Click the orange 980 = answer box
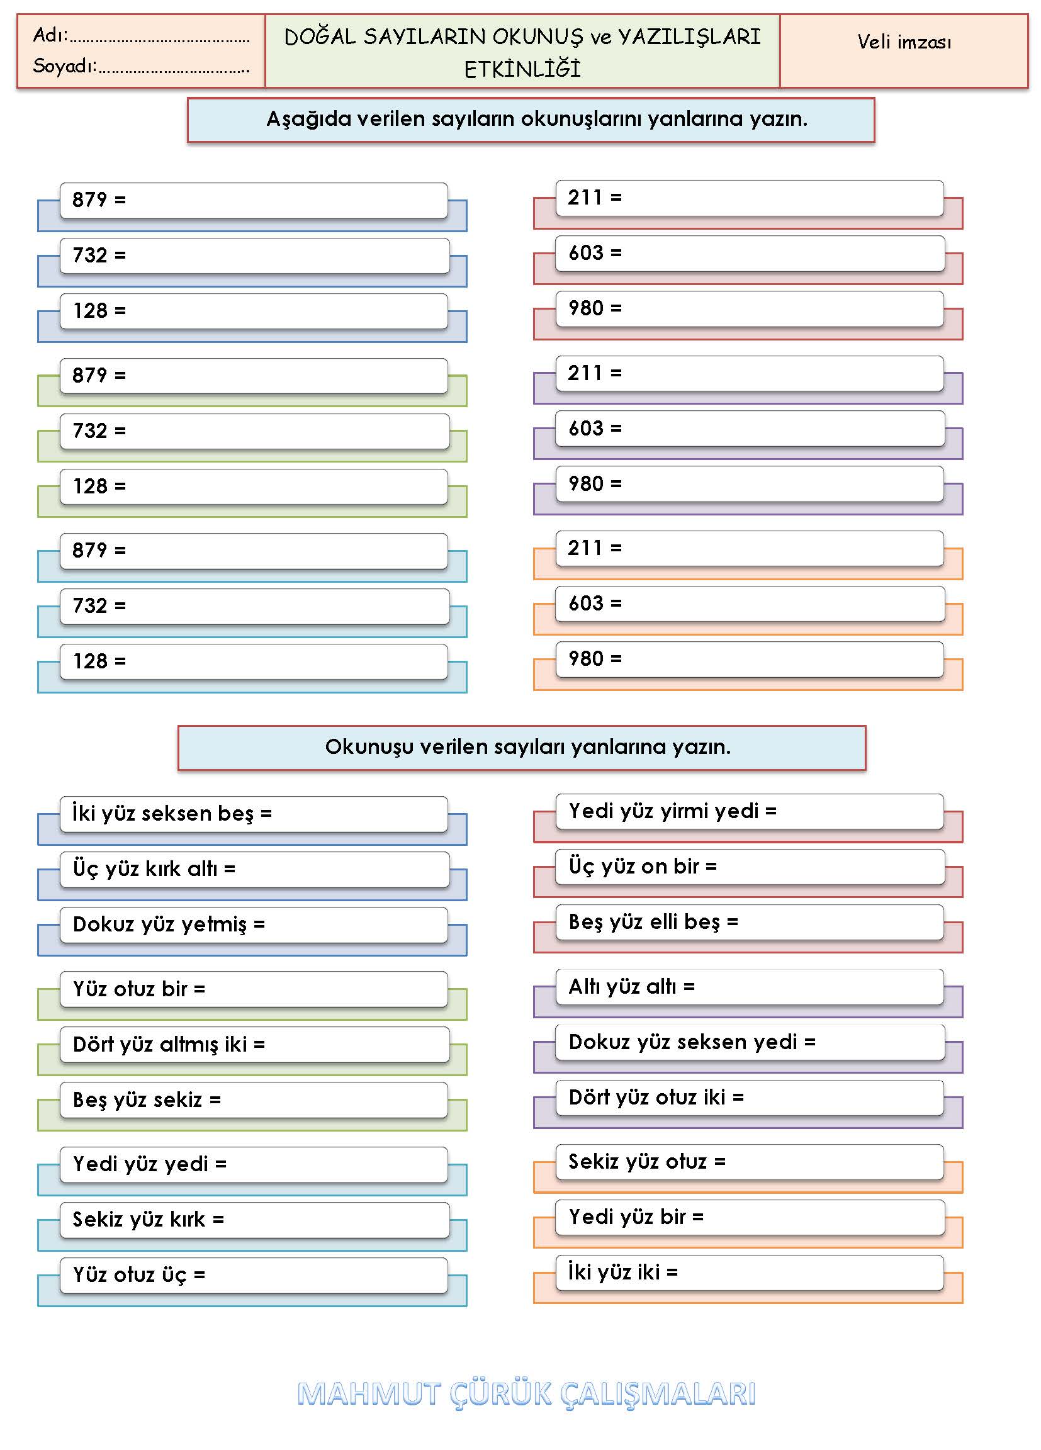 point(750,660)
